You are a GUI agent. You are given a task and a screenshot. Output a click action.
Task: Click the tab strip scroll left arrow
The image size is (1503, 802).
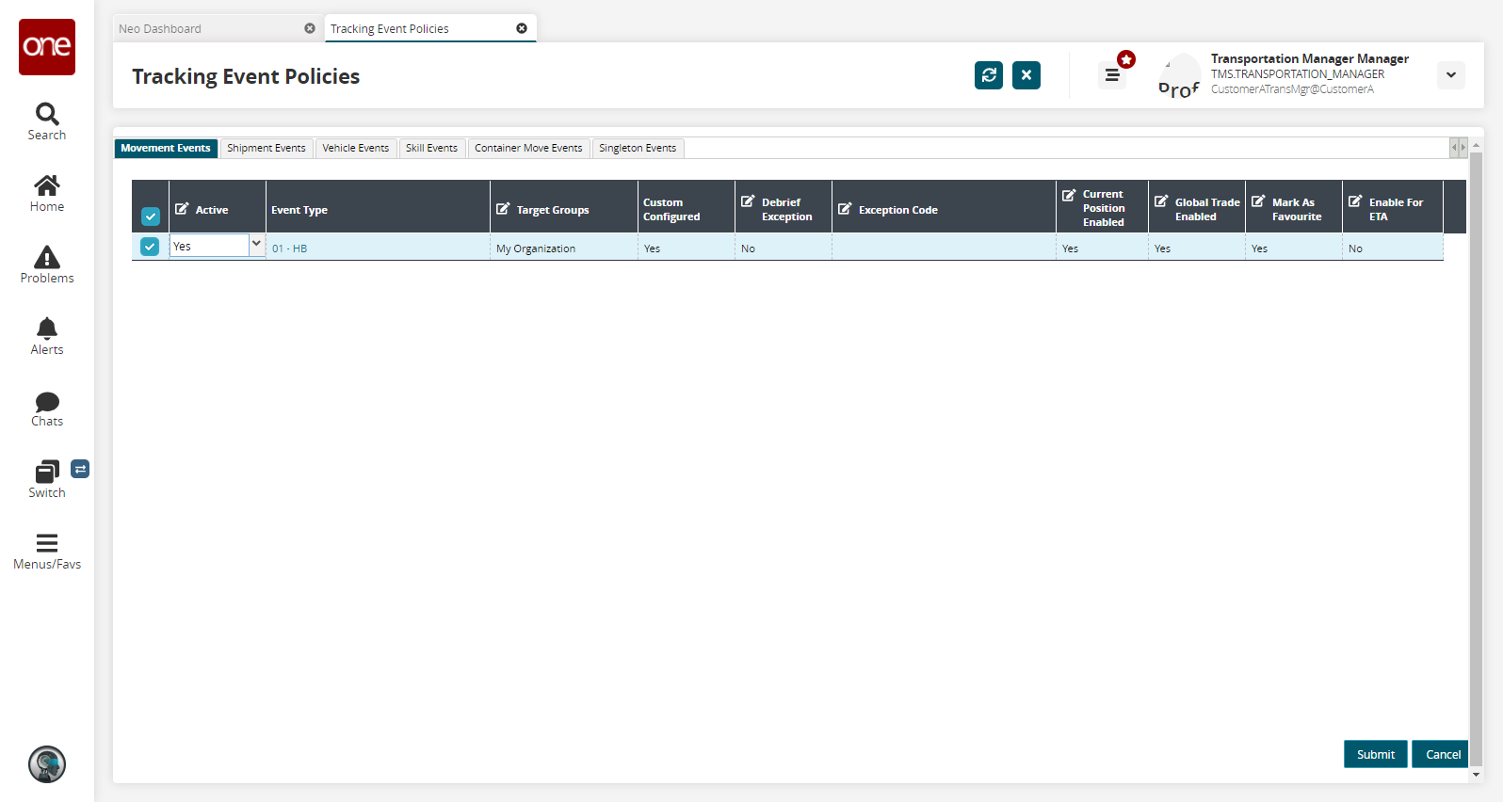click(x=1454, y=148)
